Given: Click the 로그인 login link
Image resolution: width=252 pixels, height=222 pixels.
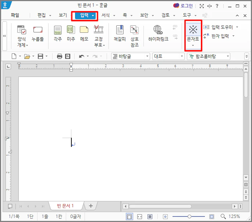Looking at the screenshot, I should (187, 6).
